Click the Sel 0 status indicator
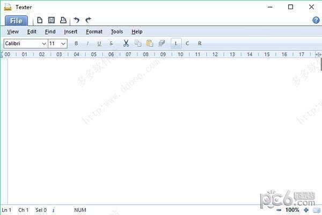Screen dimensions: 322x215 tap(41, 210)
